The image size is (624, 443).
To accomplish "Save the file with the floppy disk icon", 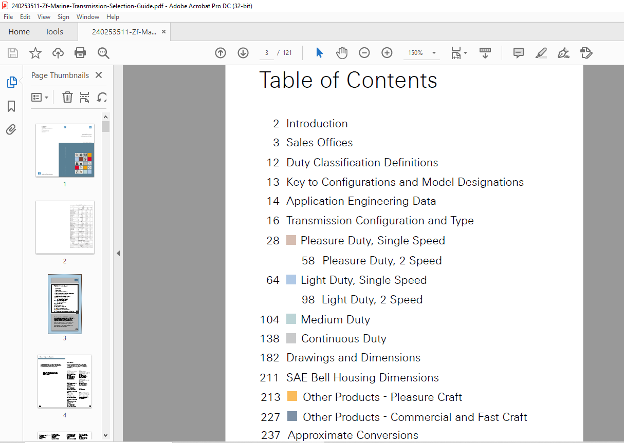I will coord(13,53).
